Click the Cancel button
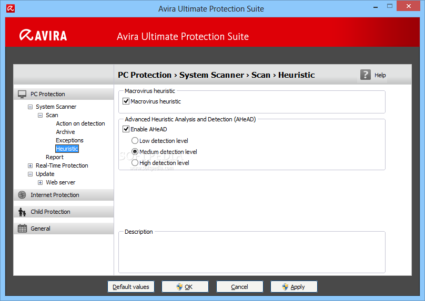 [240, 287]
